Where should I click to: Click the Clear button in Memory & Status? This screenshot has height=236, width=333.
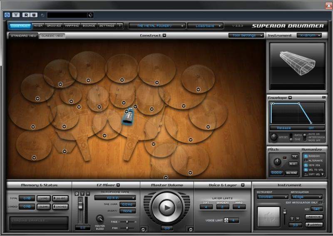(x=43, y=206)
